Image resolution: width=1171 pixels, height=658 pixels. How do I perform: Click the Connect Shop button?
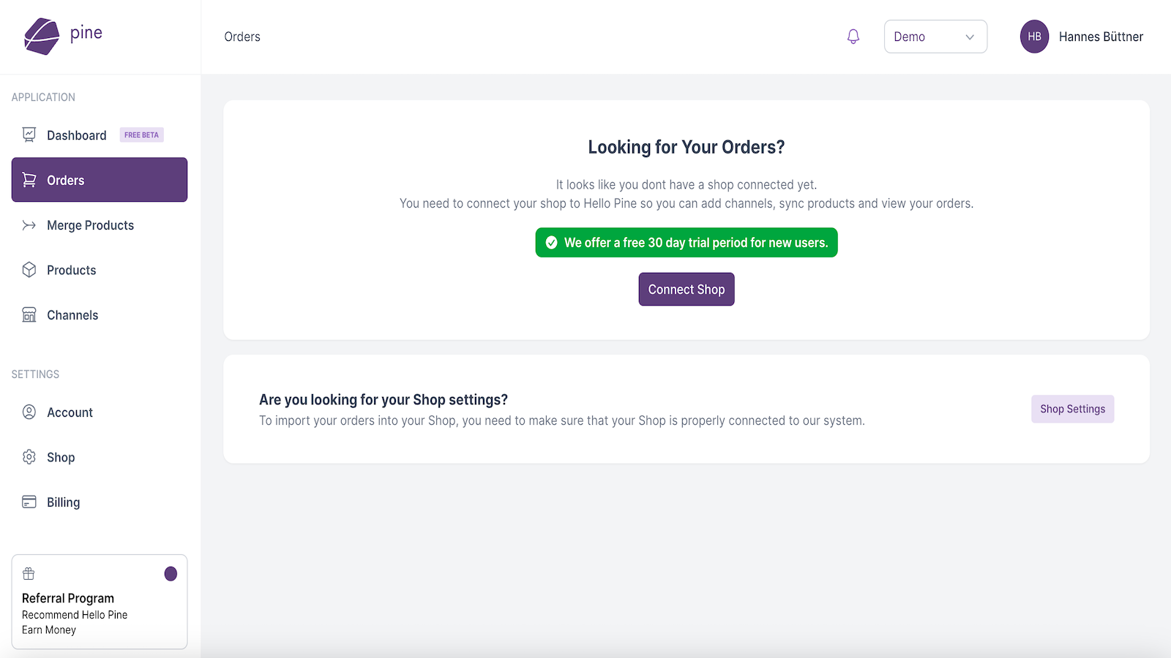(x=686, y=290)
